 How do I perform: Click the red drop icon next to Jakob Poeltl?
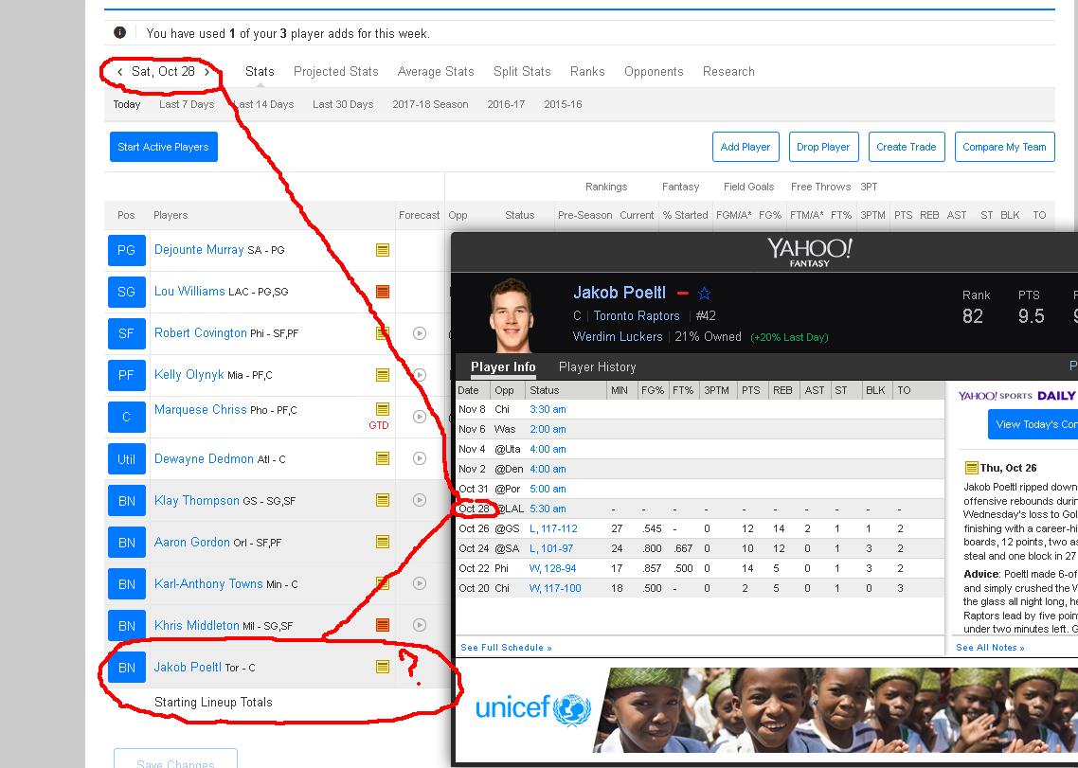coord(682,294)
